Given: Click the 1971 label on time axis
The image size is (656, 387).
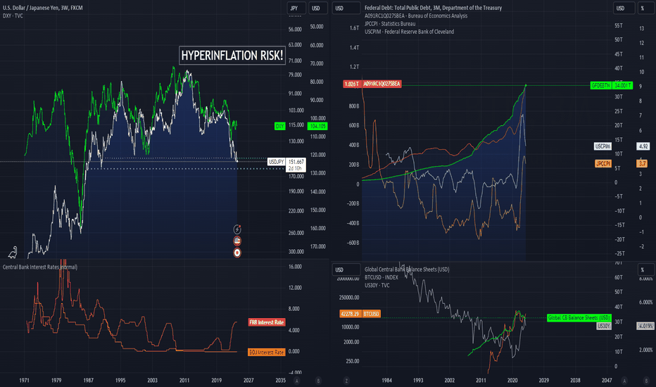Looking at the screenshot, I should pos(24,380).
